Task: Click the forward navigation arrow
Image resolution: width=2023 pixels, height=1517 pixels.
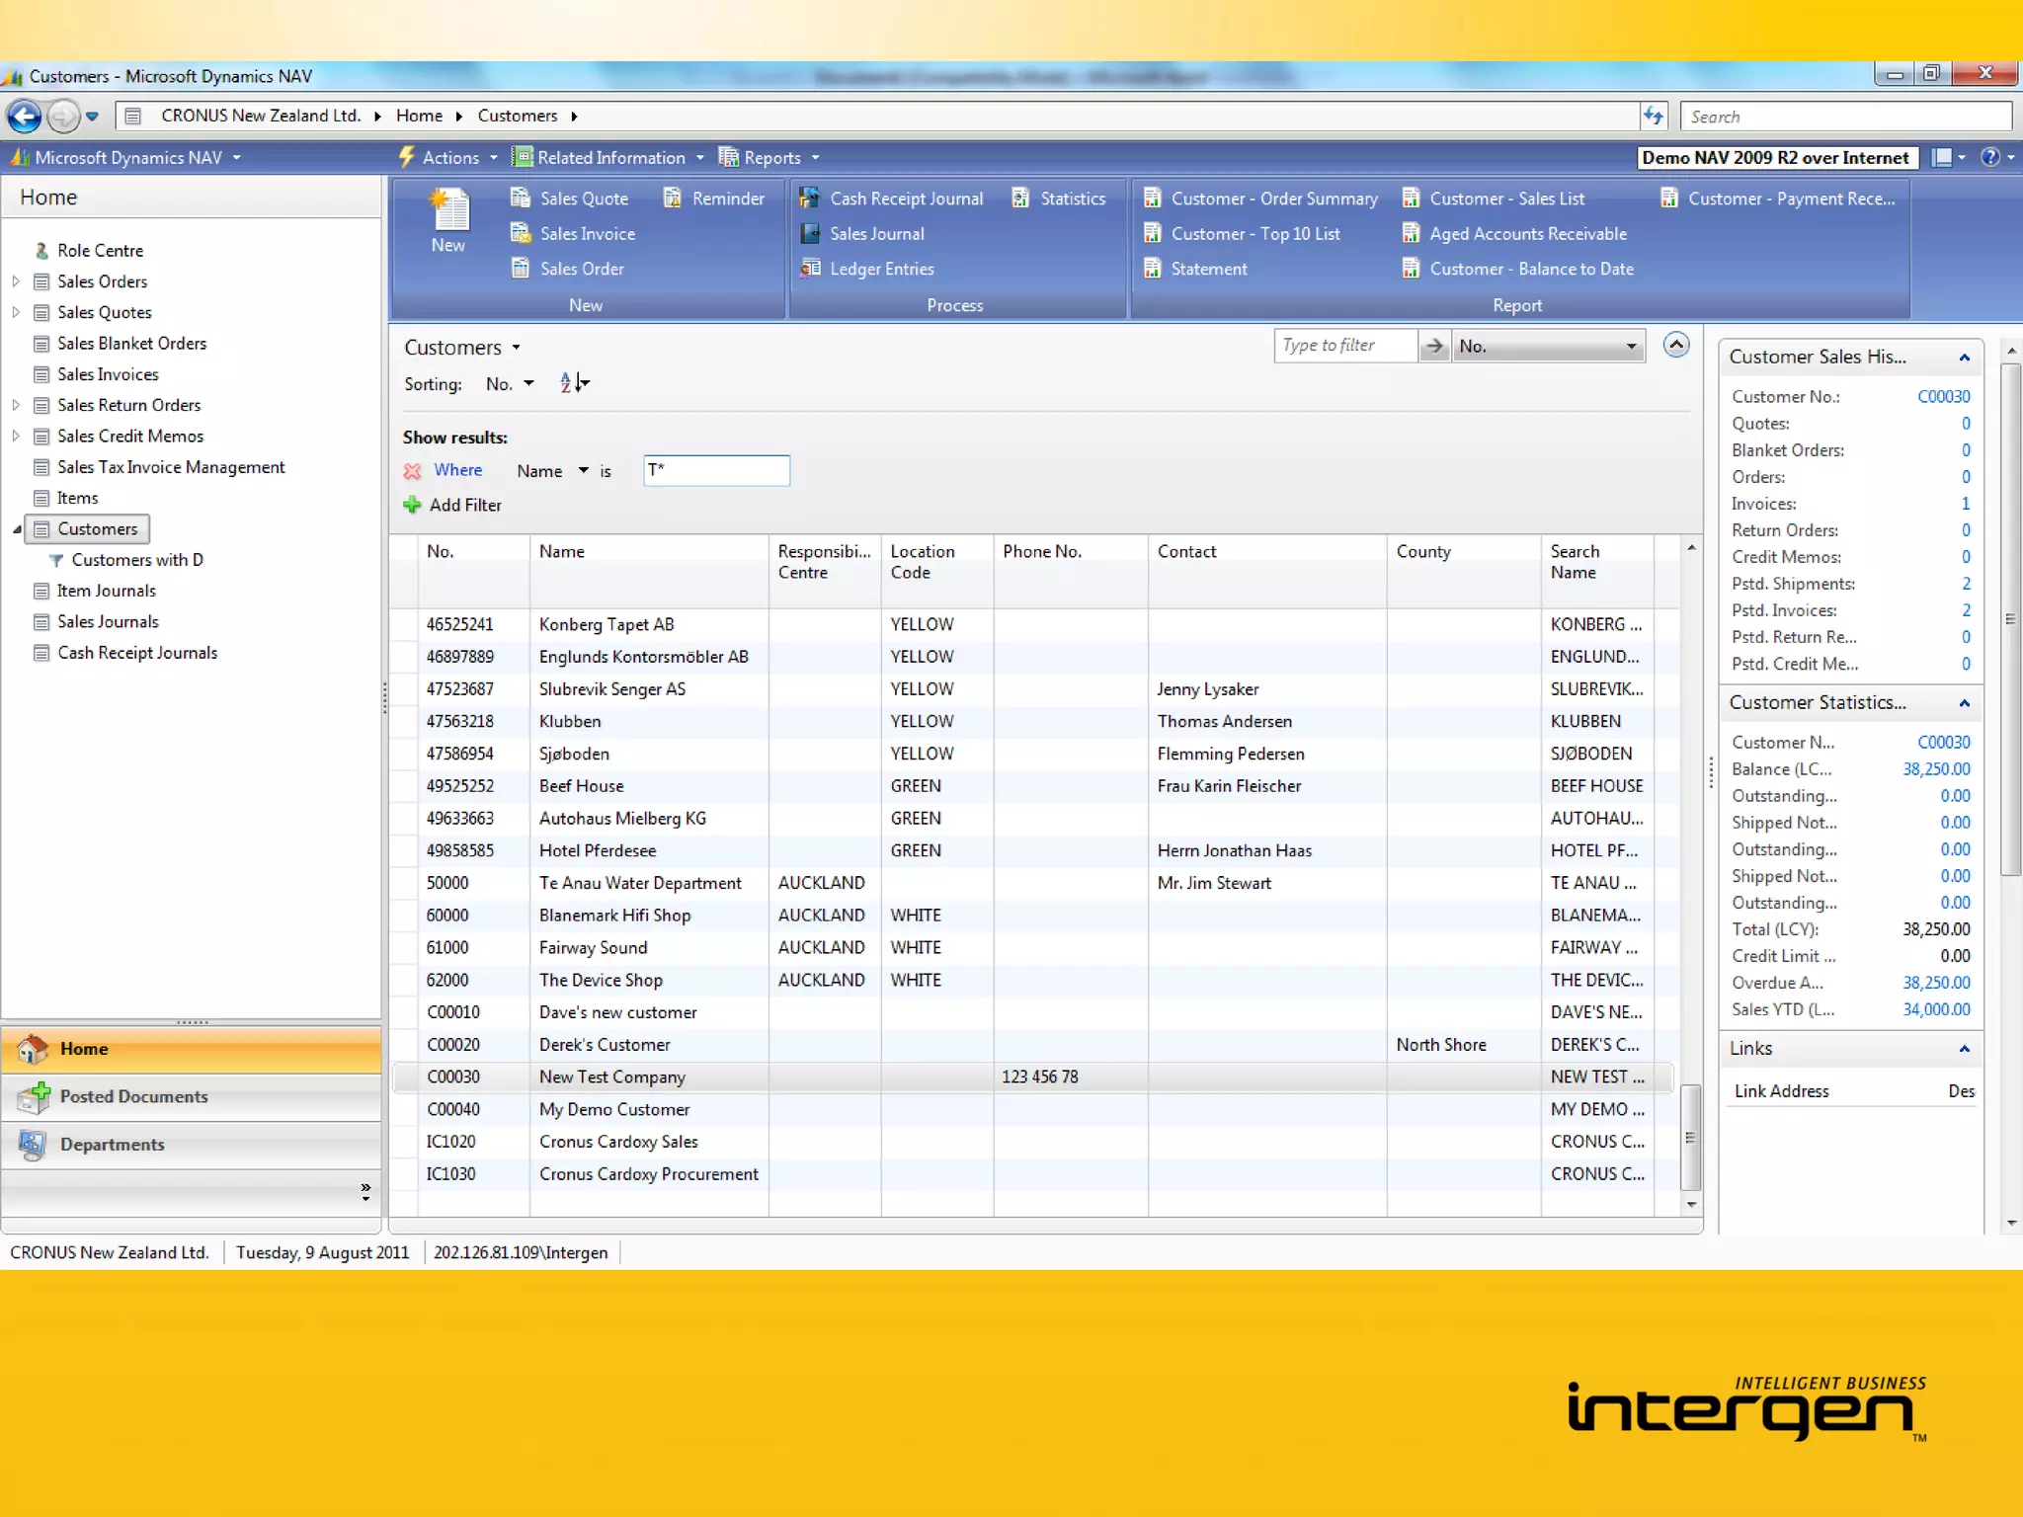Action: click(x=64, y=117)
